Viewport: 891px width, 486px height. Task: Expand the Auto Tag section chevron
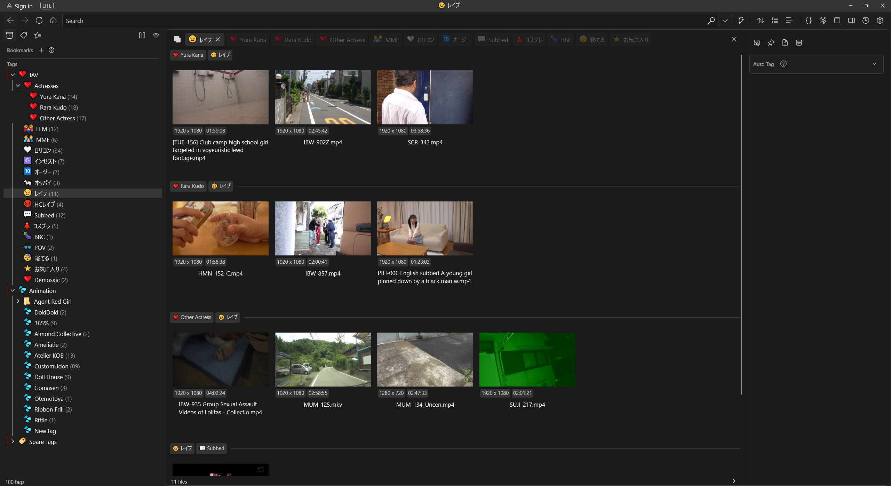pyautogui.click(x=874, y=64)
